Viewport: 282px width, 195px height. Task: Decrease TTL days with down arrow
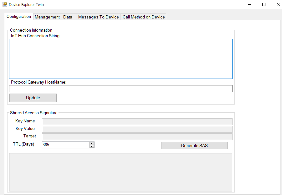92,146
